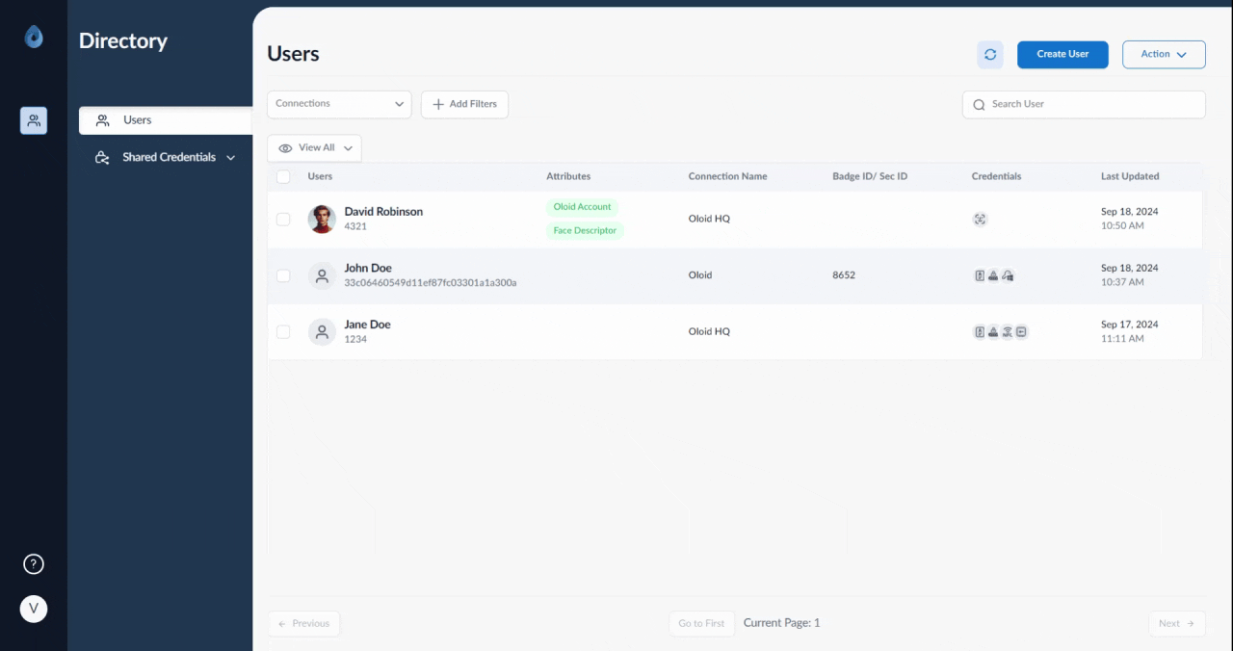Open Shared Credentials menu item
Screen dimensions: 1233x651
click(166, 157)
